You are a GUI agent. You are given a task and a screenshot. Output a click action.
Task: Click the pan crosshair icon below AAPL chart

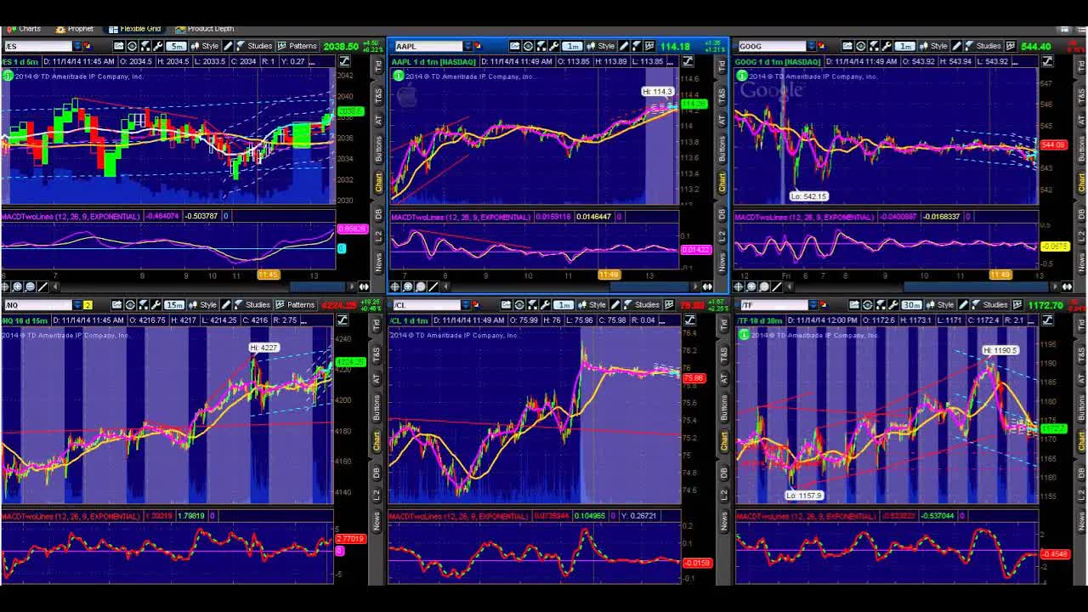395,286
